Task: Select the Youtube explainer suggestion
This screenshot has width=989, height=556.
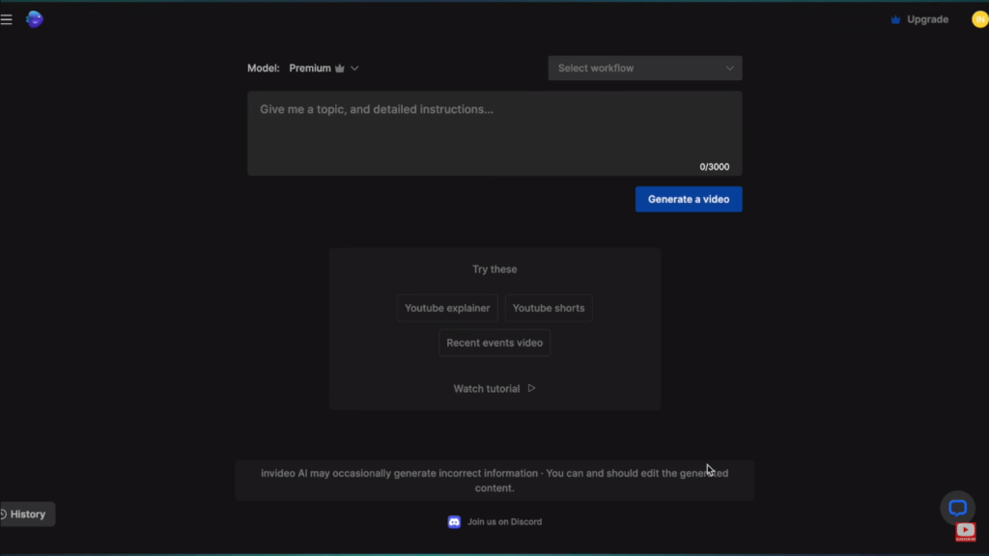Action: 447,308
